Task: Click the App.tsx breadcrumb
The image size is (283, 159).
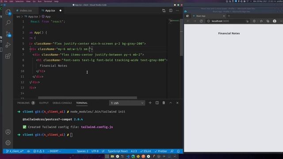Action: [33, 17]
